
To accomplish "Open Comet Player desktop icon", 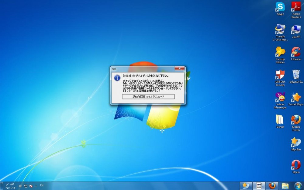I will [x=296, y=98].
